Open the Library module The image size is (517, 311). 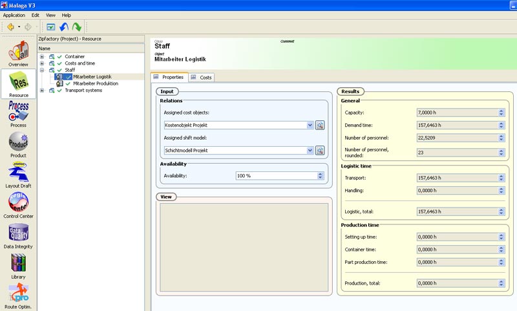tap(19, 266)
